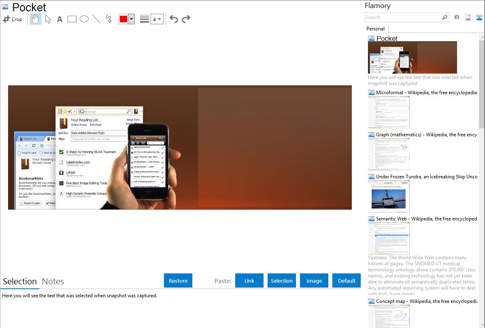Select the 'Under Frozen Tundra' list title
Viewport: 485px width, 328px height.
pos(427,176)
